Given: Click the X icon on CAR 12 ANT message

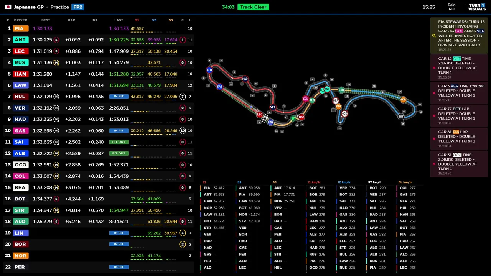Looking at the screenshot, I should (x=434, y=68).
